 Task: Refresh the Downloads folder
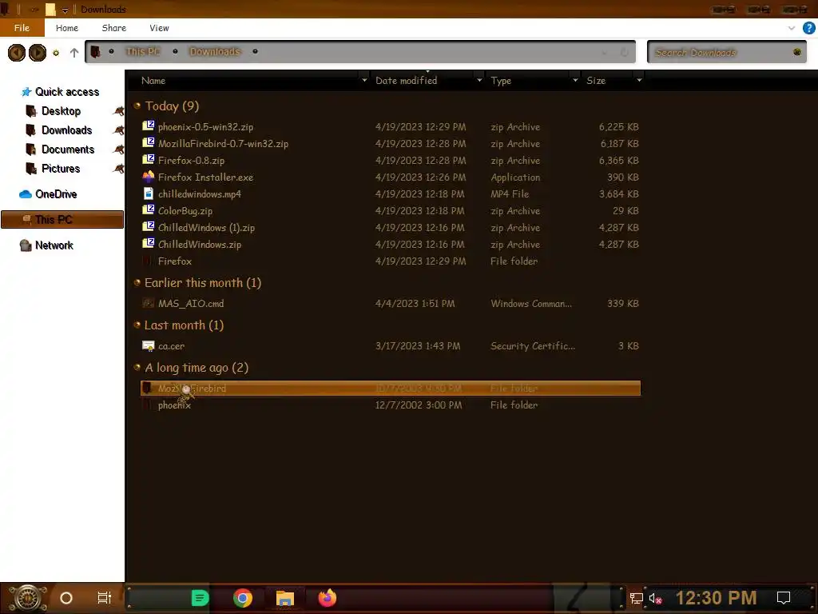[624, 52]
